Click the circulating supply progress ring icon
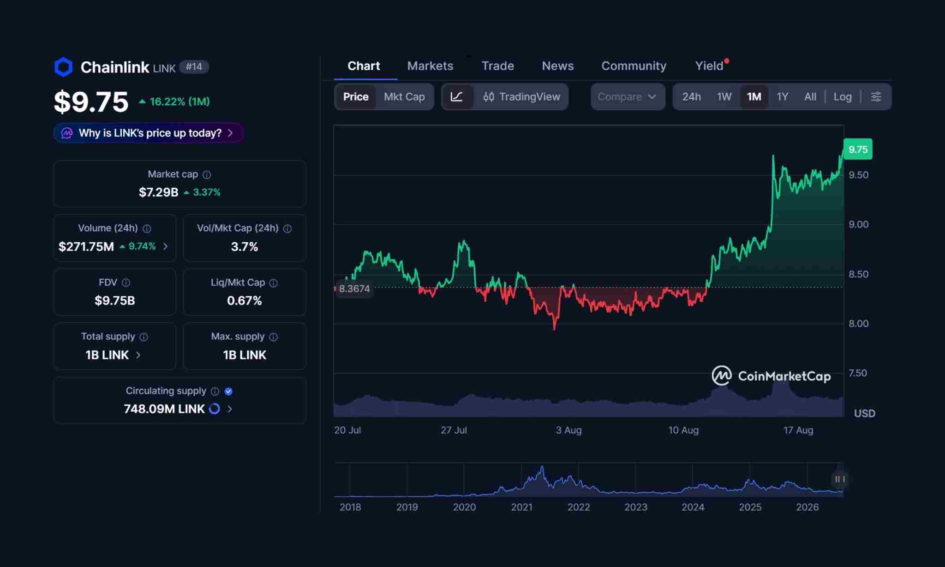The width and height of the screenshot is (945, 567). point(215,409)
